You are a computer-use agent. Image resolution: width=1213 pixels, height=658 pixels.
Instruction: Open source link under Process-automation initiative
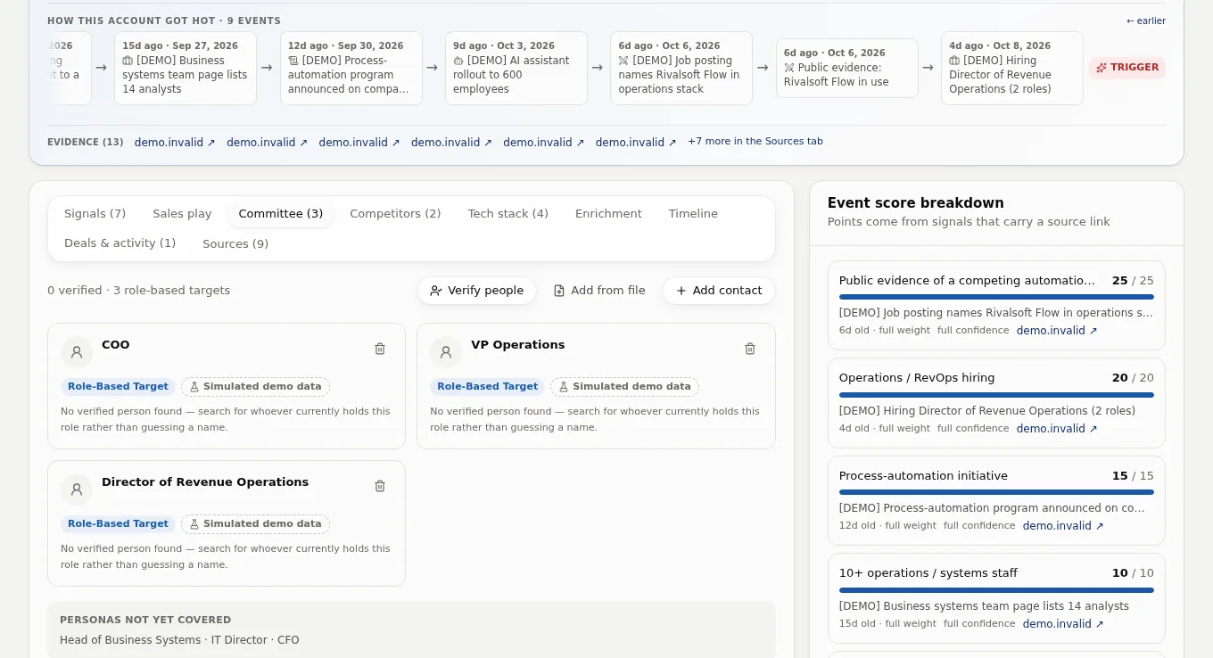pos(1063,526)
